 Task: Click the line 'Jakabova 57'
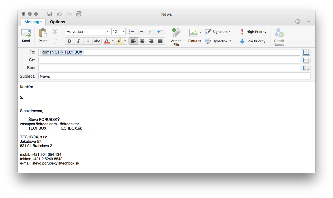(x=31, y=141)
